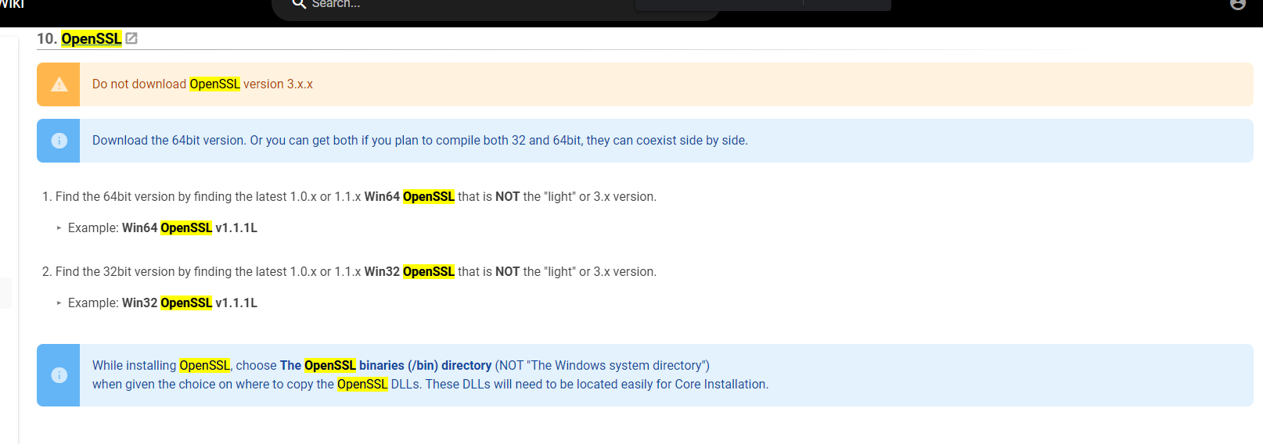This screenshot has width=1263, height=444.
Task: Click step 1 'Find the 64bit version' sentence
Action: 356,197
